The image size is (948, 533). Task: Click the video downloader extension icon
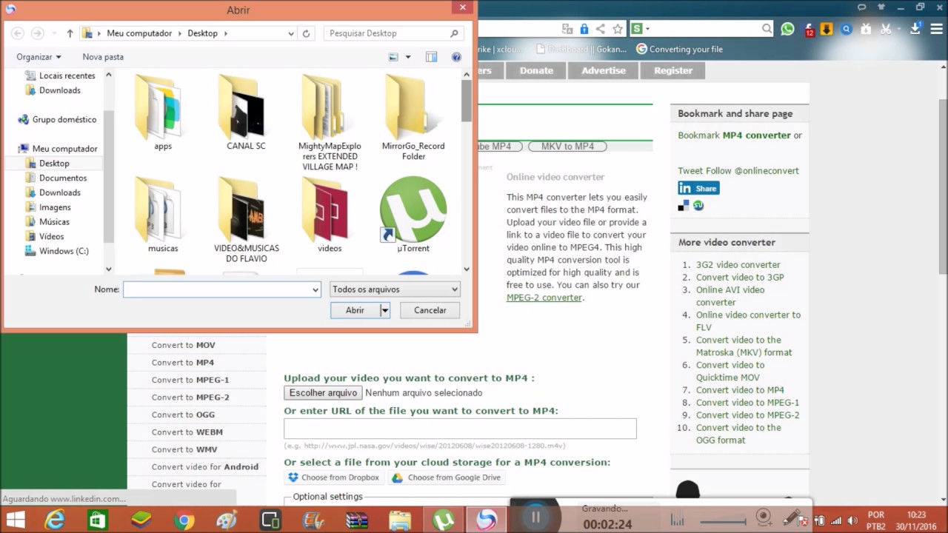[x=866, y=29]
